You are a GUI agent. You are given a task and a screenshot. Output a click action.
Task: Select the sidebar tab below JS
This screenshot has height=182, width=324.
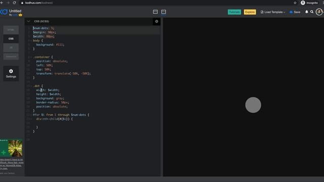[11, 56]
